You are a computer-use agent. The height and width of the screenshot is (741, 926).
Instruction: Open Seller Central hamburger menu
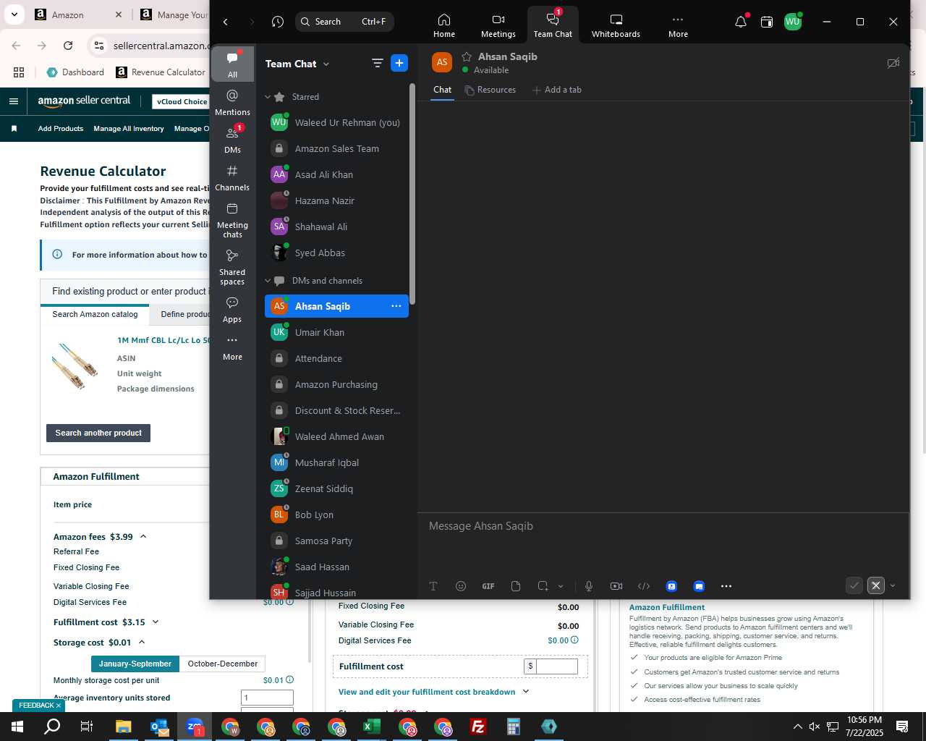coord(13,101)
